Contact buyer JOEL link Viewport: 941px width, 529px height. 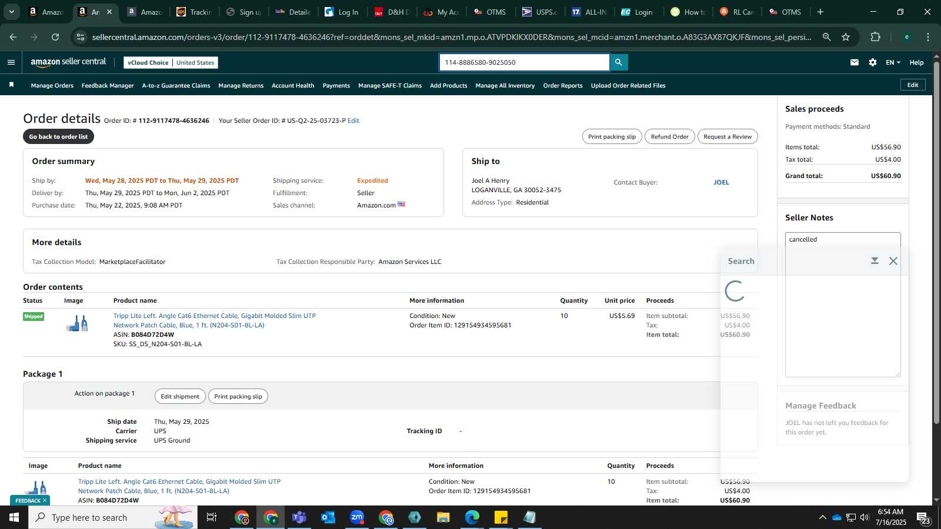pos(721,182)
